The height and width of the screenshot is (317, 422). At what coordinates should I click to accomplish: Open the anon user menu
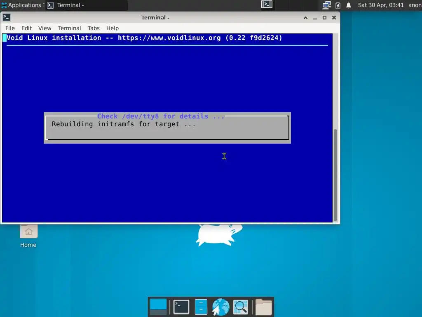tap(415, 5)
